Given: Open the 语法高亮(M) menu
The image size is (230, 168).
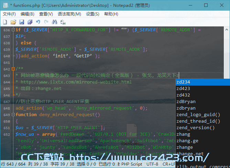Looking at the screenshot, I should point(69,14).
